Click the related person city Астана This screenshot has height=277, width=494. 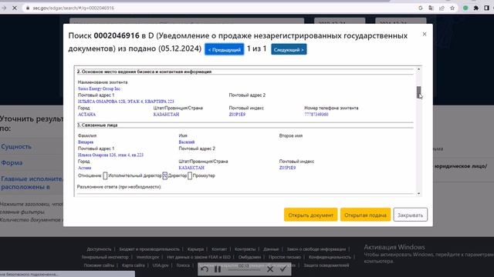tap(84, 168)
